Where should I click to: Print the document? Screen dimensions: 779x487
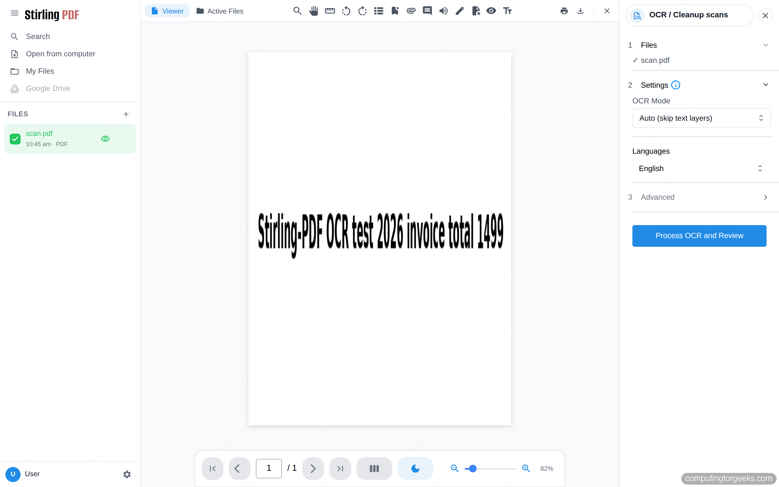pos(564,11)
